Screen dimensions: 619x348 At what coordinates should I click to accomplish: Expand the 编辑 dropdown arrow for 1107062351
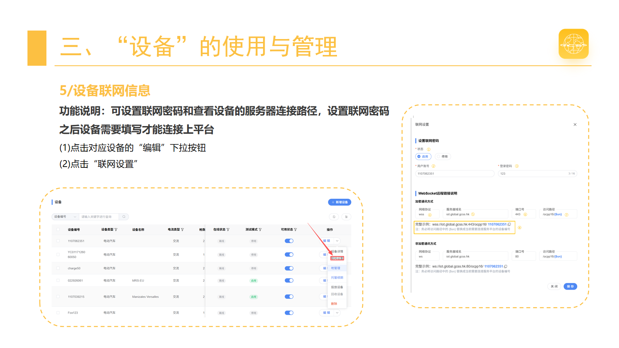[x=337, y=241]
